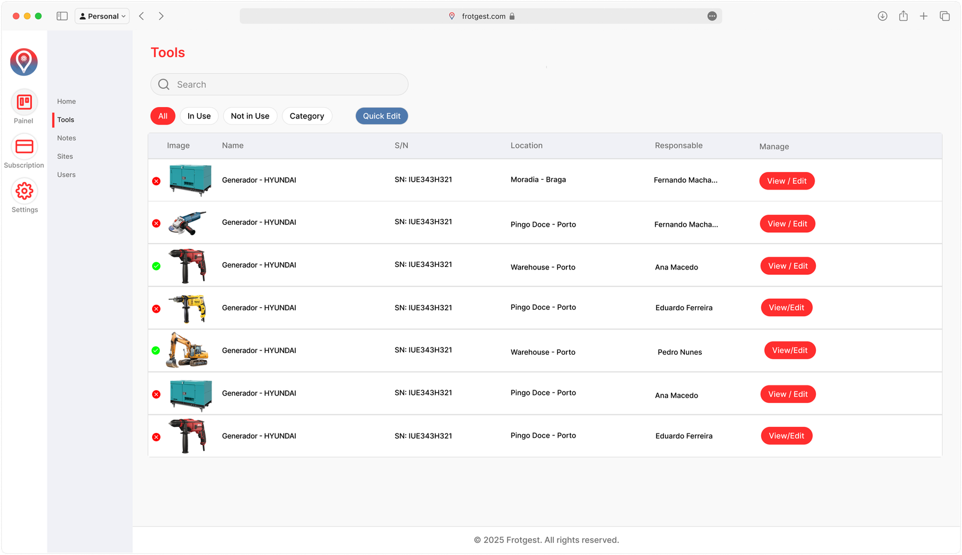The width and height of the screenshot is (962, 555).
Task: Click View / Edit for Moradia - Braga
Action: tap(787, 181)
